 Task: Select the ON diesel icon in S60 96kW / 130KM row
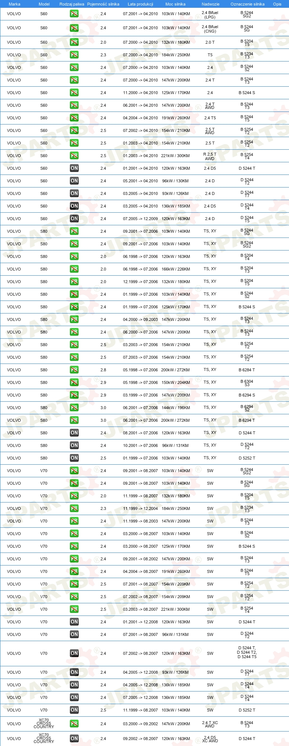[x=74, y=181]
